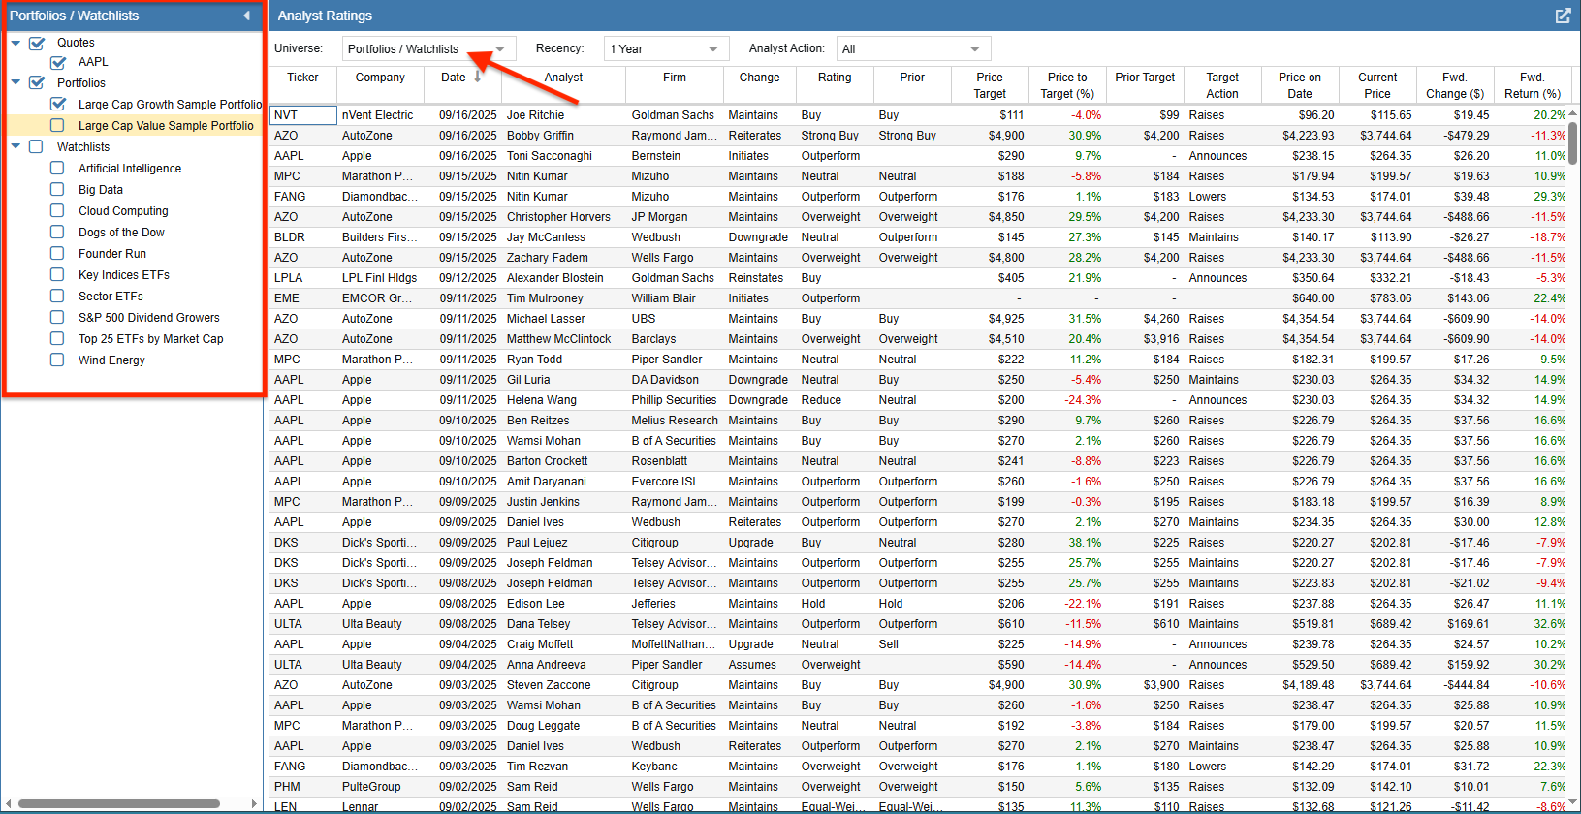
Task: Enable the Cloud Computing watchlist
Action: pyautogui.click(x=57, y=210)
